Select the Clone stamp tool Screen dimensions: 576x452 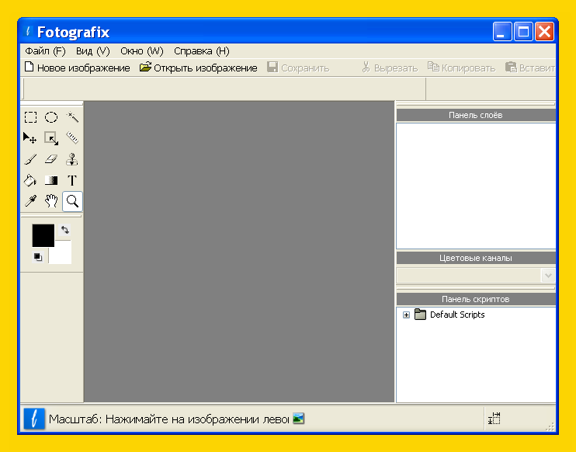pos(72,159)
